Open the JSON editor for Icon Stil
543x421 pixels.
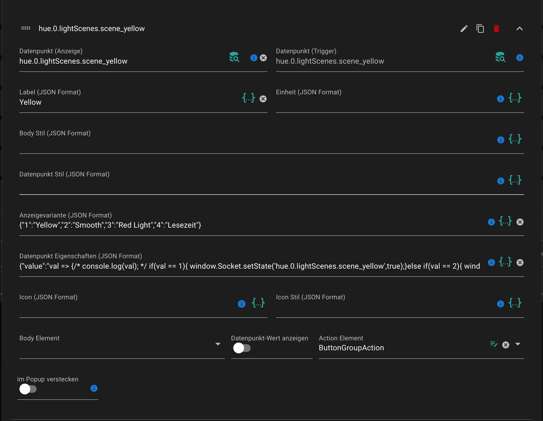tap(515, 303)
